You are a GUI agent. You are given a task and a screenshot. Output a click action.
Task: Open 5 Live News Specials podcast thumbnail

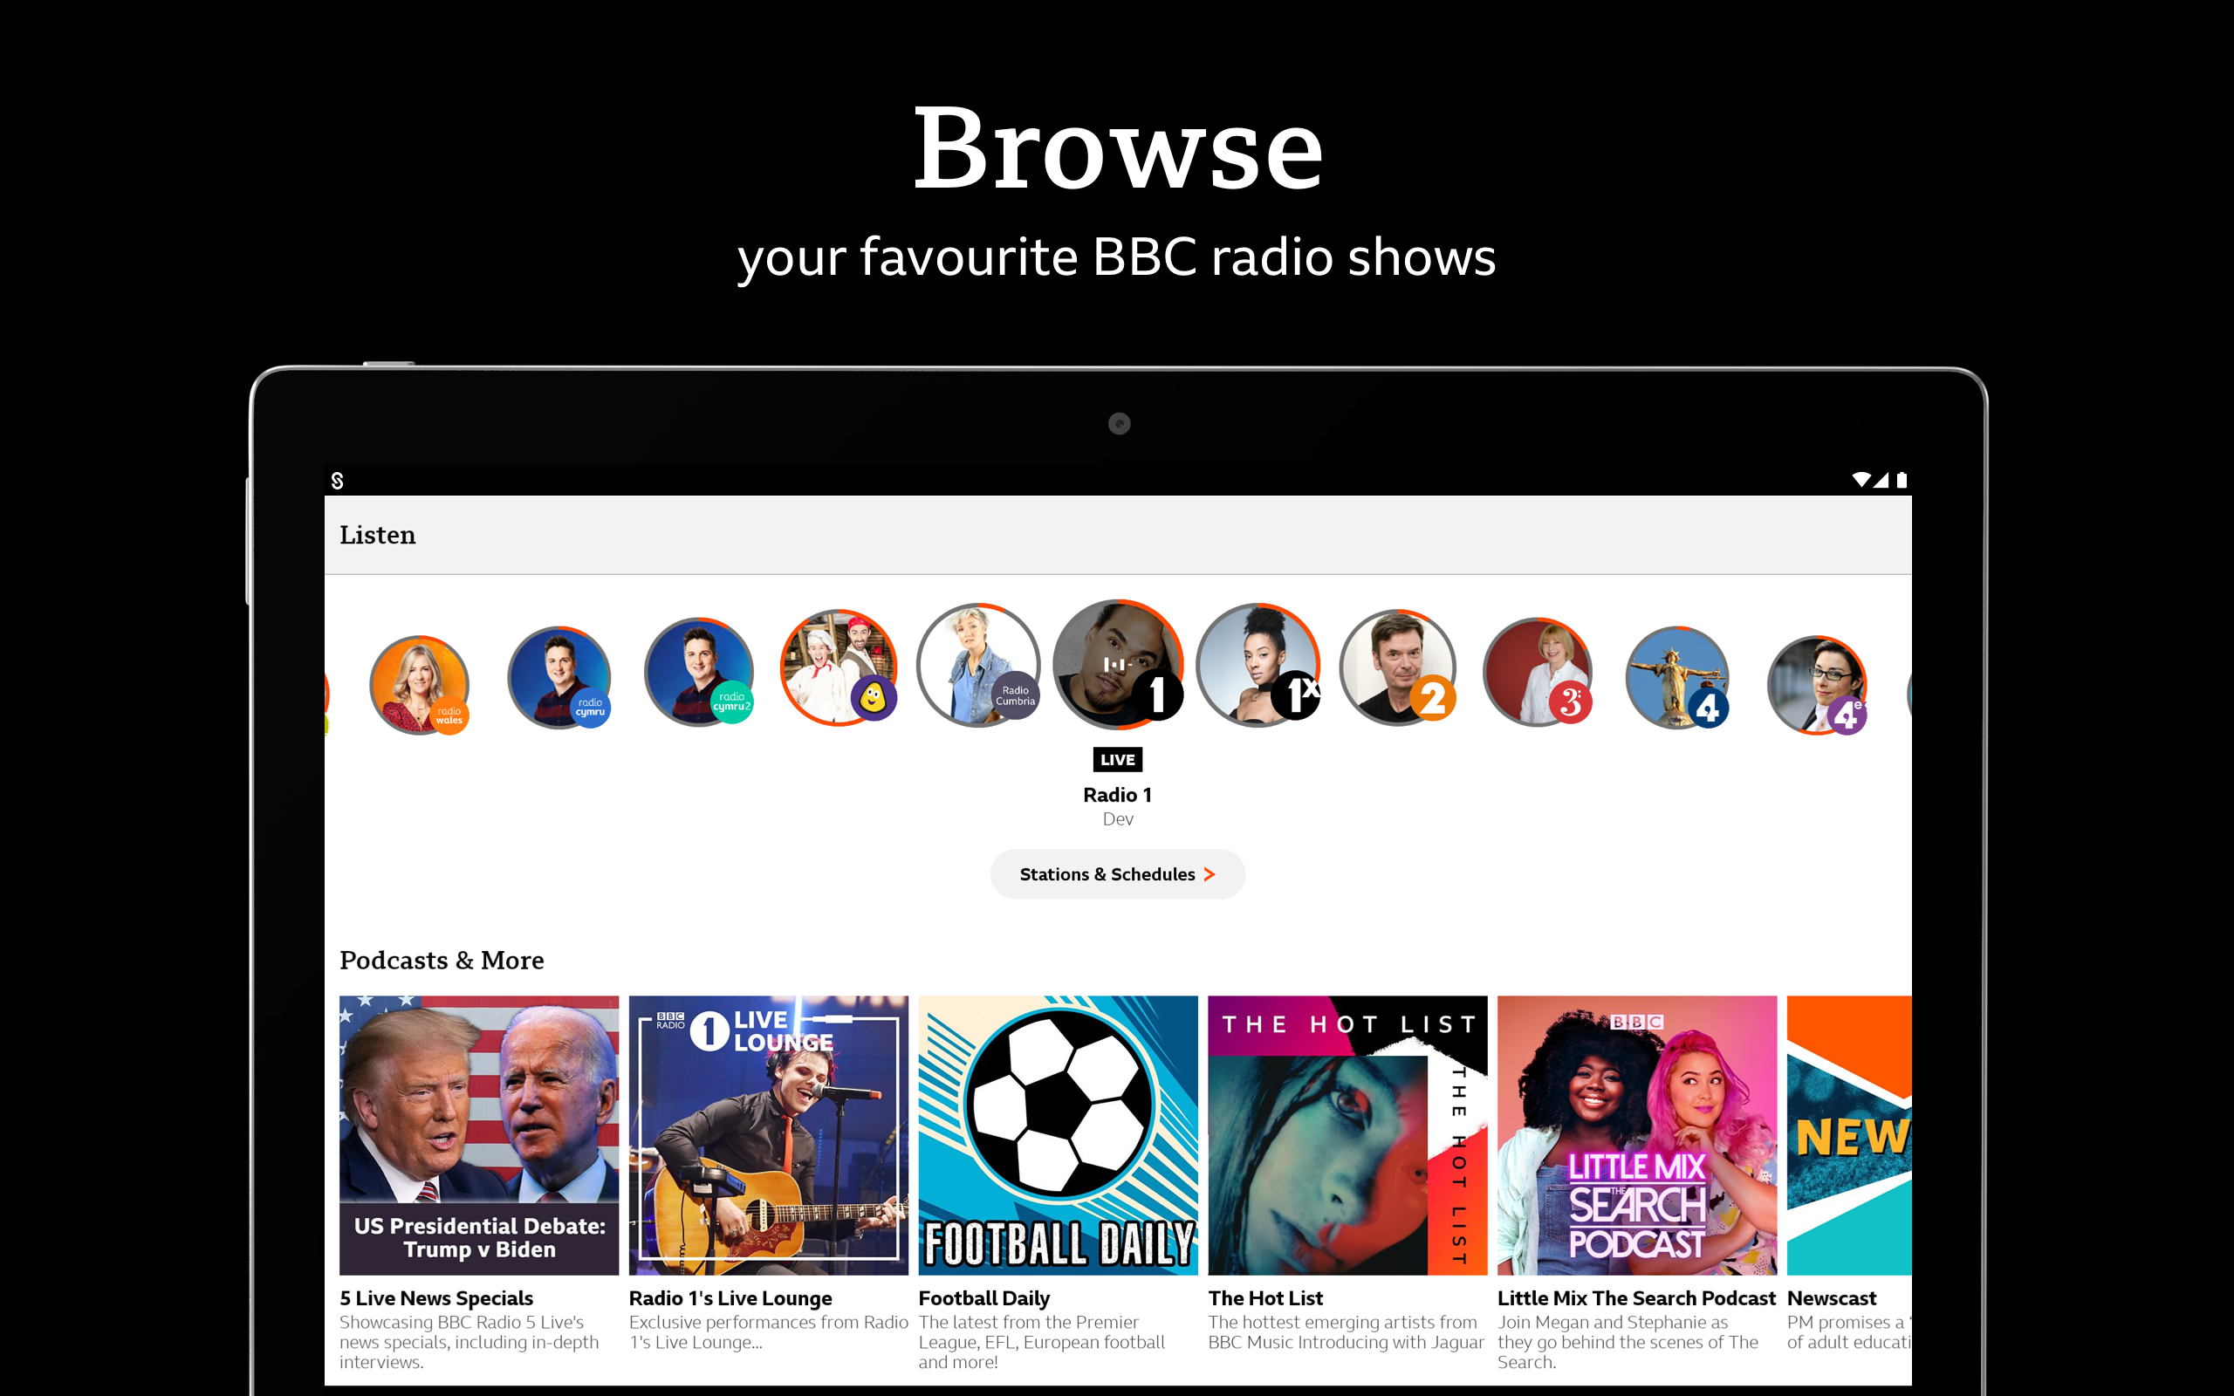point(479,1135)
